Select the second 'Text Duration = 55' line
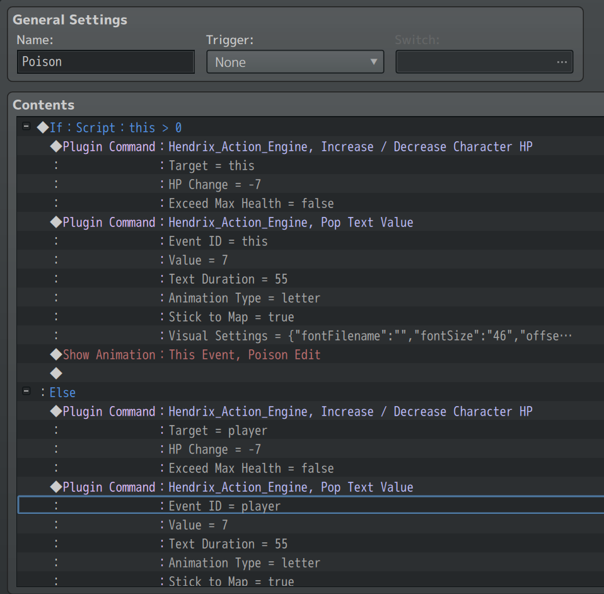This screenshot has height=594, width=604. click(x=310, y=543)
